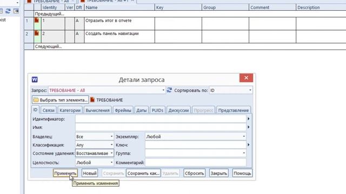
Task: Close the Детали запроса dialog
Action: click(x=246, y=78)
